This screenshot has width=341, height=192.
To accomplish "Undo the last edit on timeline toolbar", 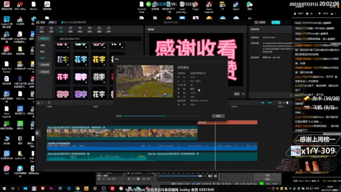I will [x=49, y=103].
